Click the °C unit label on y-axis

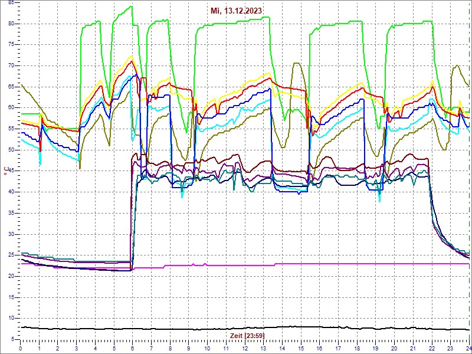pyautogui.click(x=6, y=171)
